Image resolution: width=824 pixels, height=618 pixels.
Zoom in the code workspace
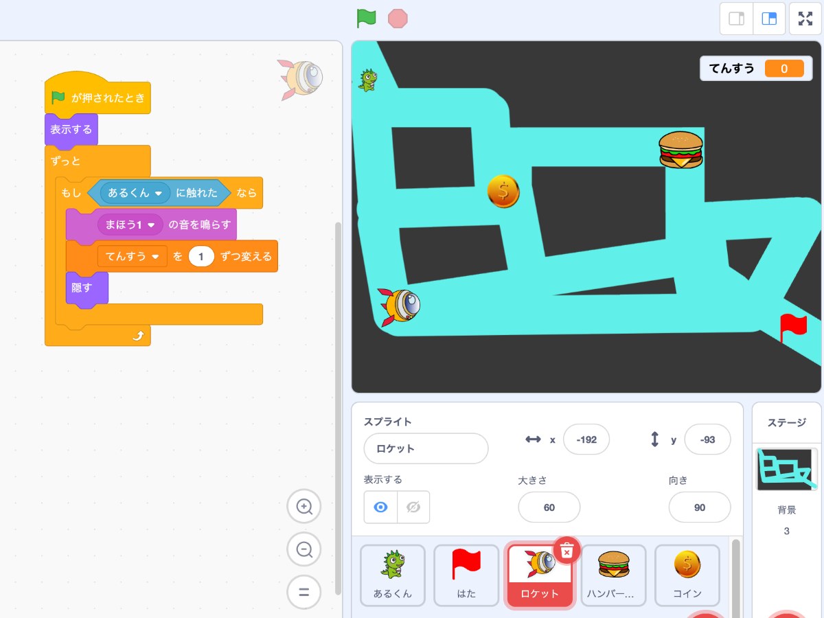point(304,507)
